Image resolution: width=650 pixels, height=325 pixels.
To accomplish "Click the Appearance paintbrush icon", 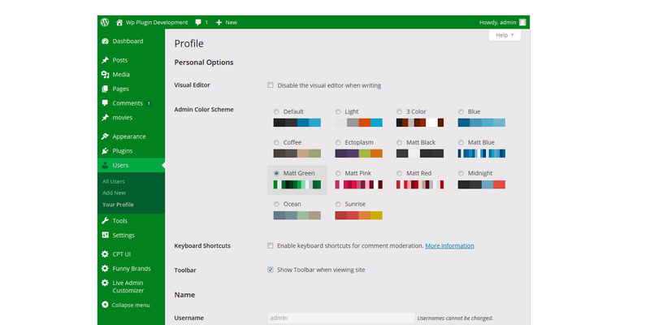I will pos(105,136).
